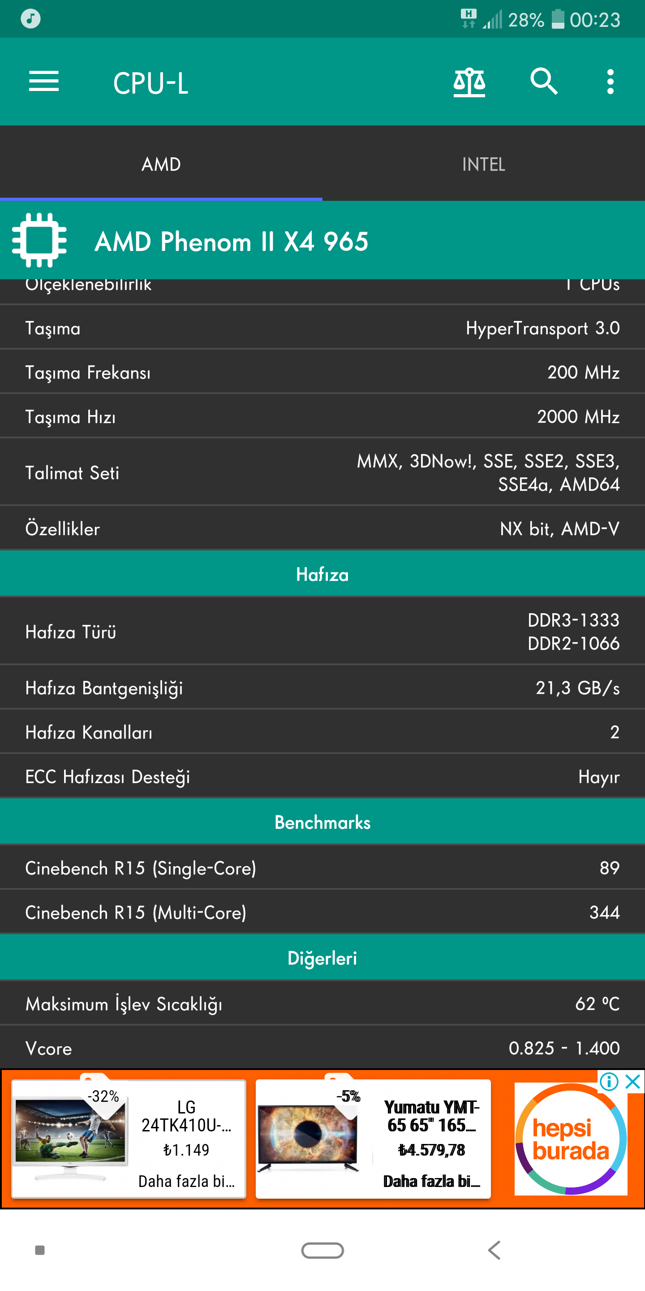
Task: Tap the Android back navigation button
Action: pyautogui.click(x=494, y=1250)
